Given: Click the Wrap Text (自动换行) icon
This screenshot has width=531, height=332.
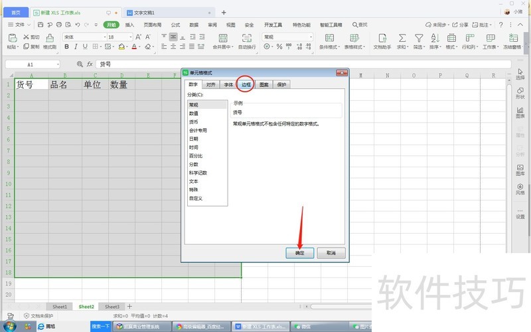Looking at the screenshot, I should click(247, 38).
